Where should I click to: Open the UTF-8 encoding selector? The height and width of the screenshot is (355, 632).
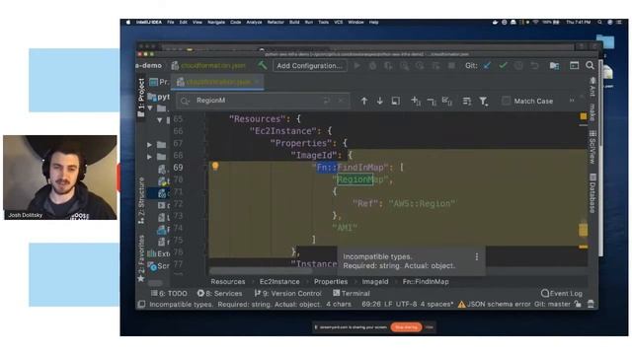[406, 305]
